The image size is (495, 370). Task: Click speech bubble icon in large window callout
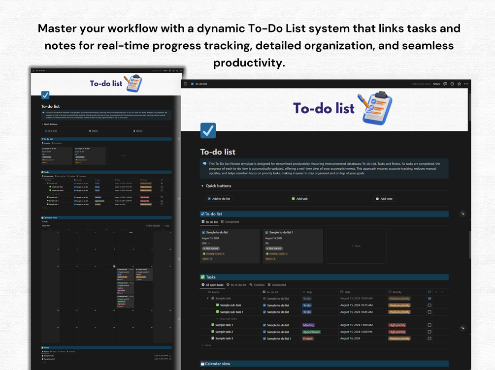coord(204,164)
